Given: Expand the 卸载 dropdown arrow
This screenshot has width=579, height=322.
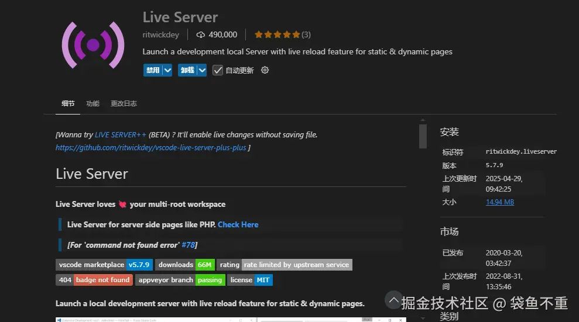Looking at the screenshot, I should tap(203, 70).
